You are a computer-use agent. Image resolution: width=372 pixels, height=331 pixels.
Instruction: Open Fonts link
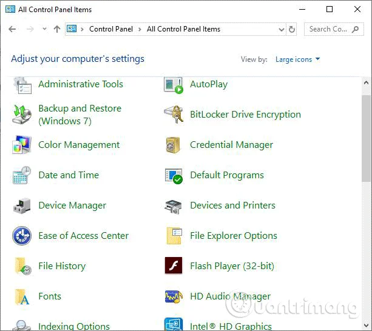pos(50,296)
